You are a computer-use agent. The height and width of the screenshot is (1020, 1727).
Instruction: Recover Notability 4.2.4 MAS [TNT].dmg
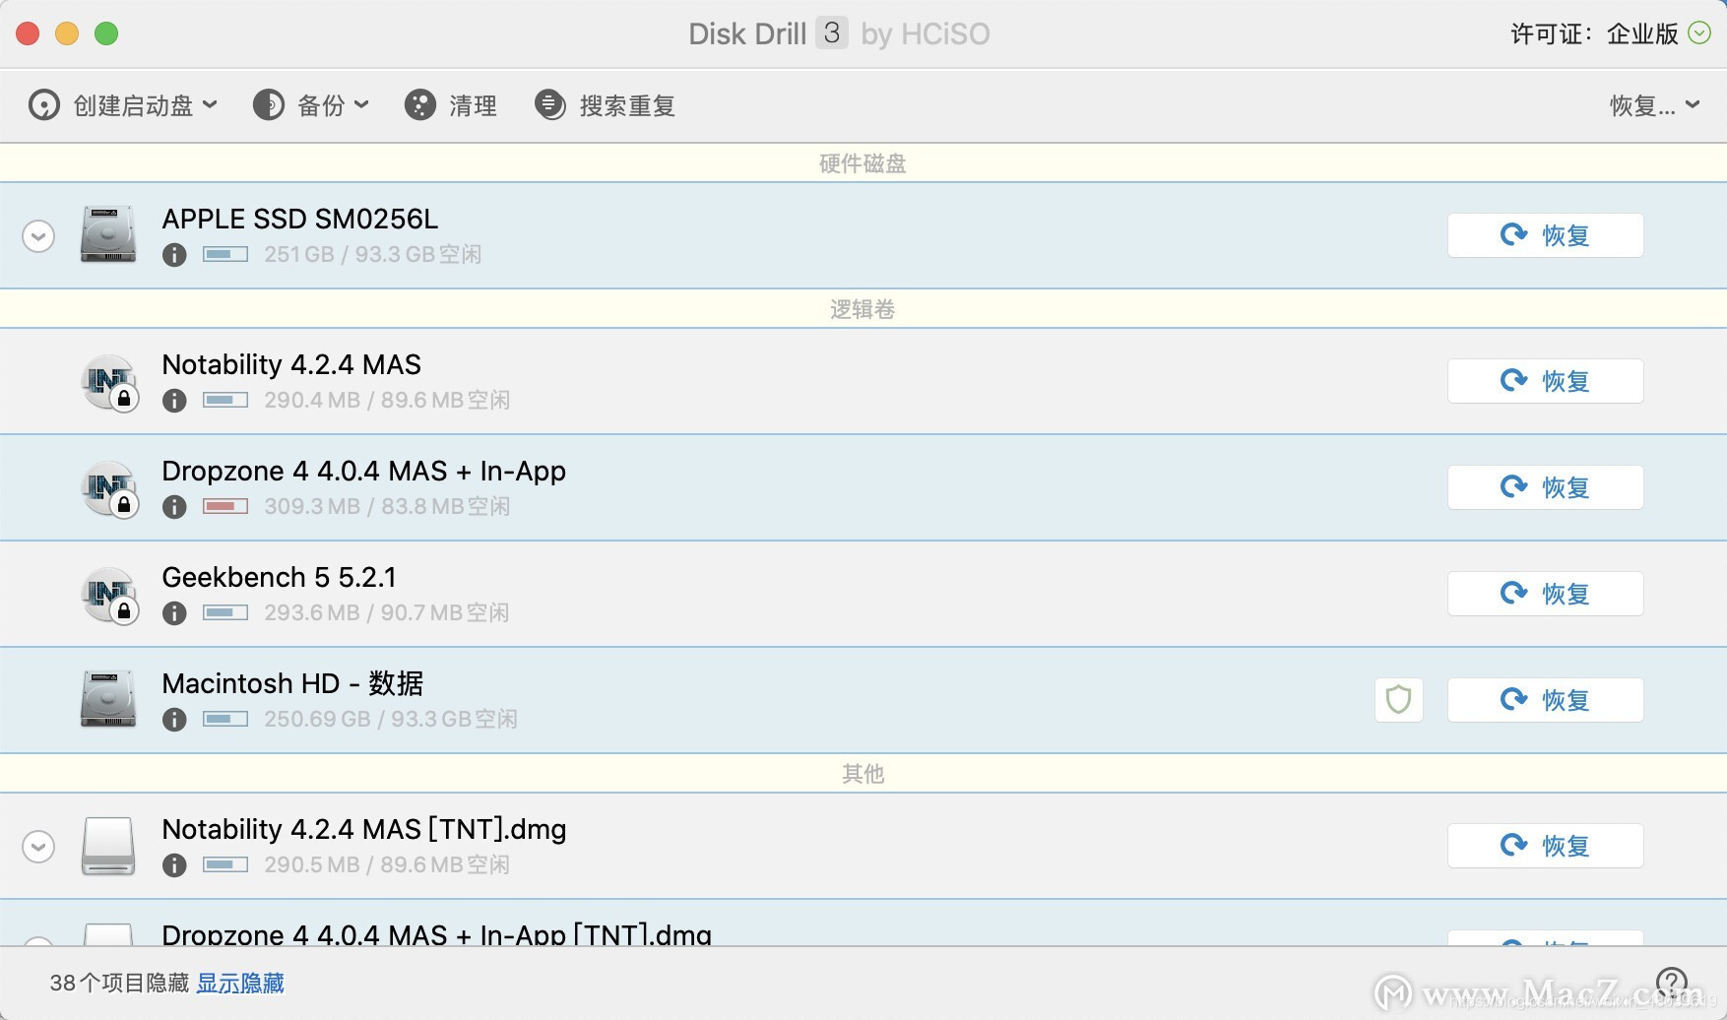point(1545,846)
